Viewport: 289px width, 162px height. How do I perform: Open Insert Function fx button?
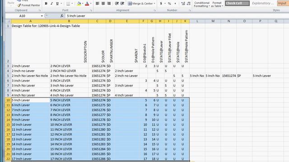tap(62, 16)
